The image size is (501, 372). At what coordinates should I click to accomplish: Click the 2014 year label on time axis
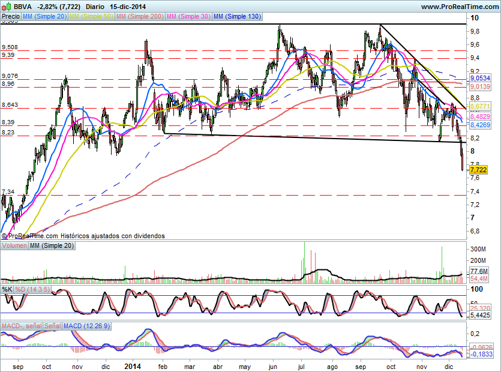[132, 367]
